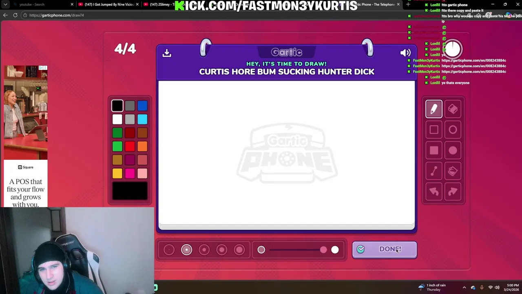Pick the dark blue color swatch

coord(142,106)
